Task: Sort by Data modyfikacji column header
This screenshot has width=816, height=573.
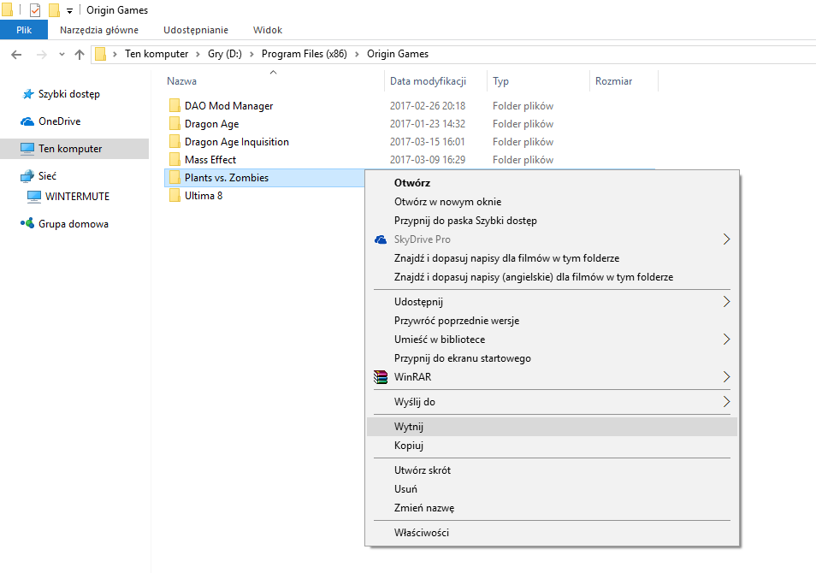Action: 428,81
